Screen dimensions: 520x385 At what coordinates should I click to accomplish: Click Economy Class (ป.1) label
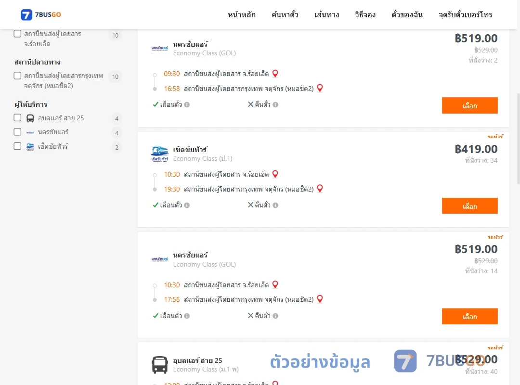[203, 159]
